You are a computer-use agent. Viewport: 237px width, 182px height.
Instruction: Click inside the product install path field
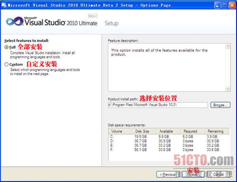coord(158,105)
